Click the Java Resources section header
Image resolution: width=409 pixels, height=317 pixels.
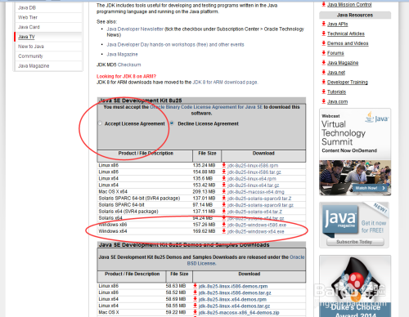pyautogui.click(x=355, y=15)
